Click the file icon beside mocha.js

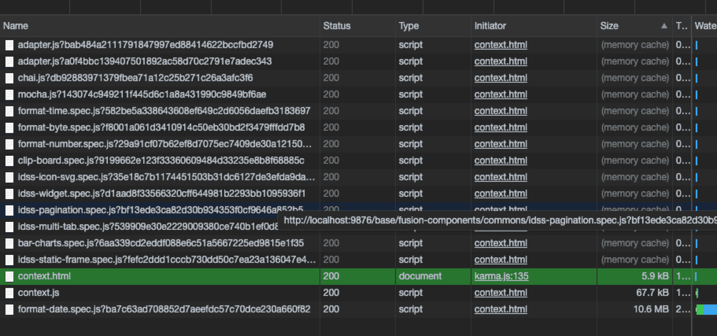click(9, 94)
